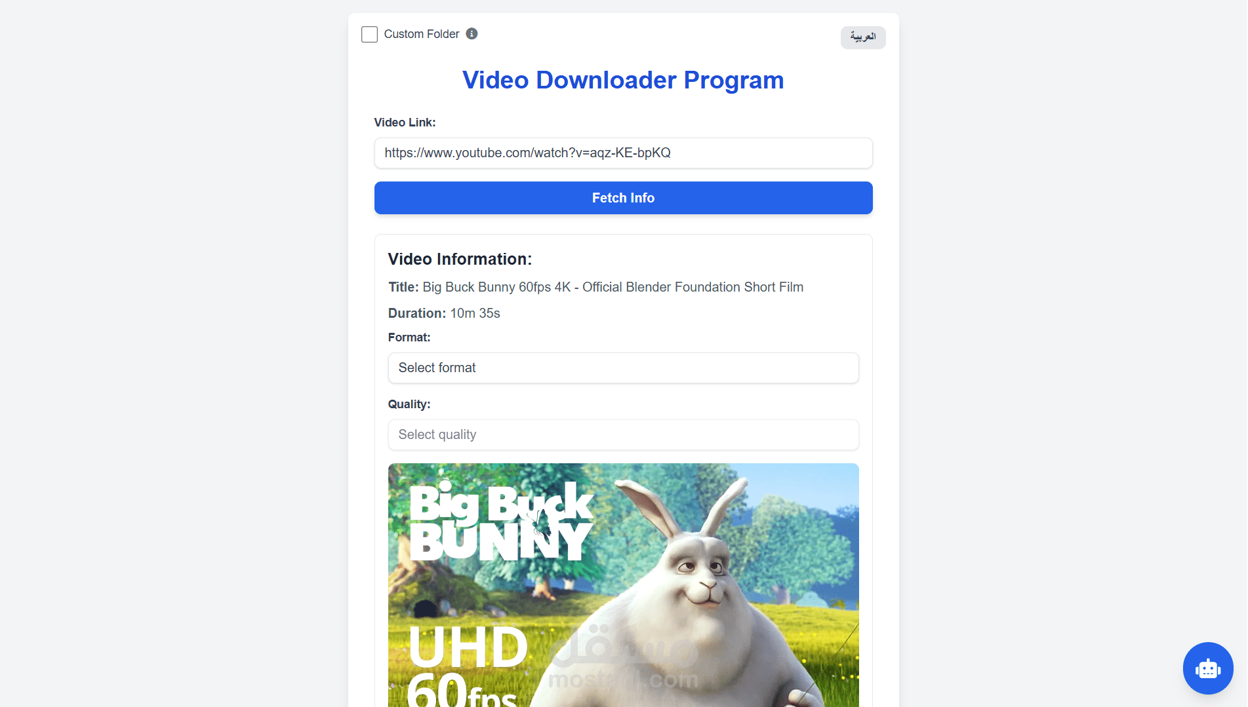
Task: Open the Select format dropdown
Action: (623, 368)
